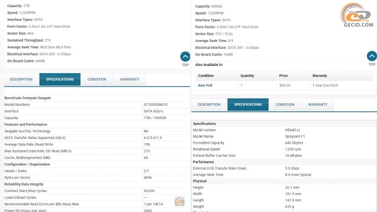Open the DESCRIPTION tab on right page

(209, 105)
